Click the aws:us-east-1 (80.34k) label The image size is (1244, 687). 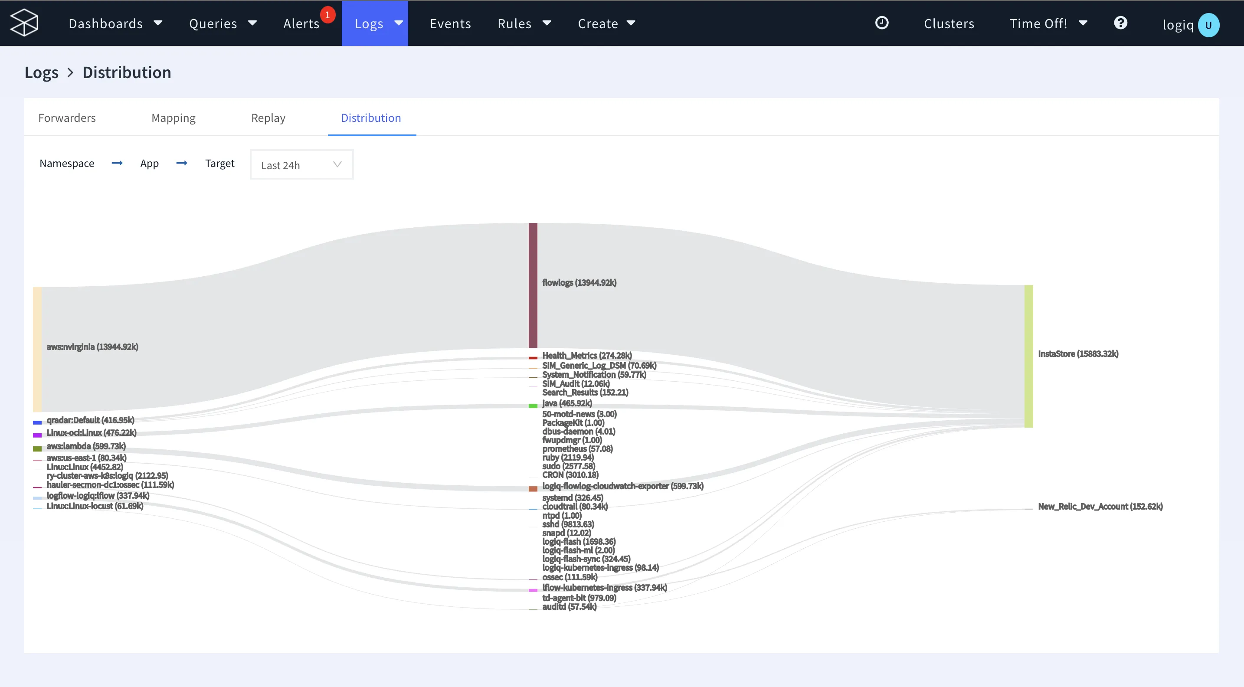tap(86, 458)
